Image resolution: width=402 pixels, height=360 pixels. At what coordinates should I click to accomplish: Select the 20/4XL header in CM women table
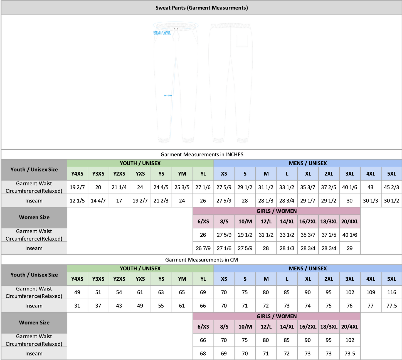click(350, 327)
